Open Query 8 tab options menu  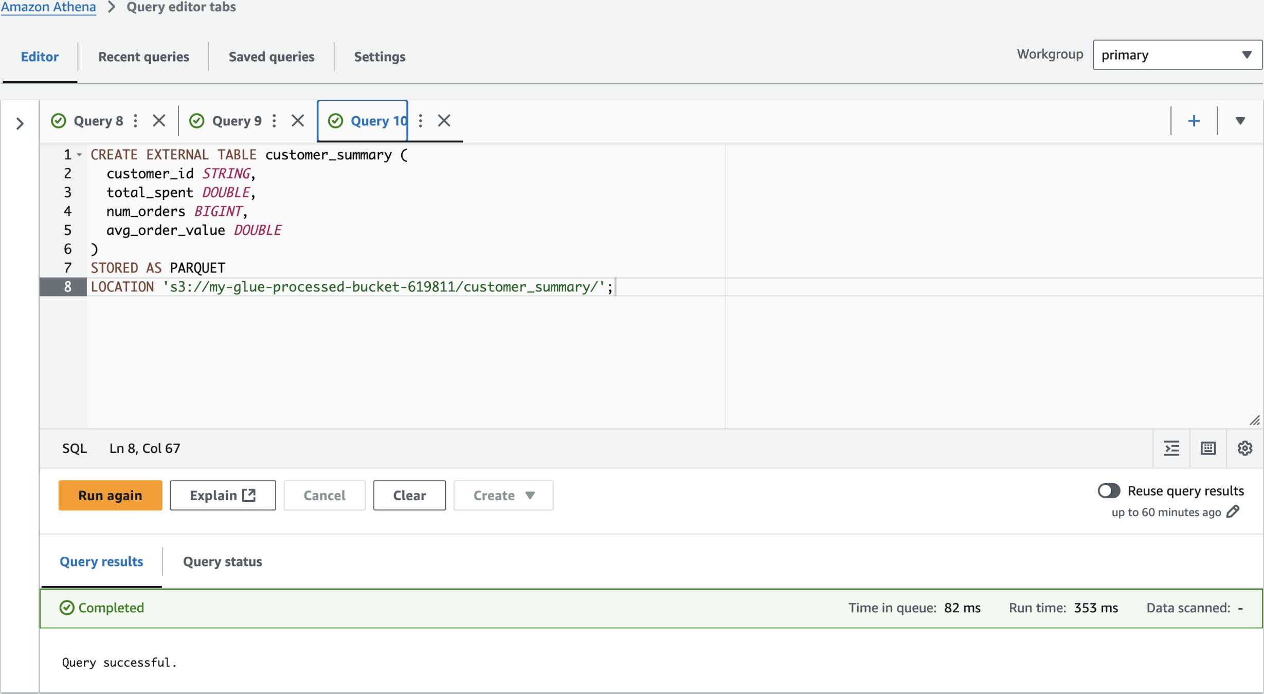(136, 121)
